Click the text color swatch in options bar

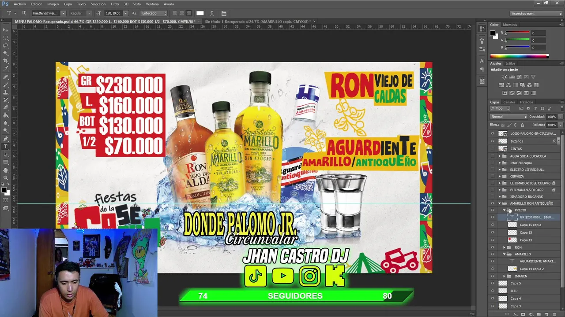[x=200, y=13]
